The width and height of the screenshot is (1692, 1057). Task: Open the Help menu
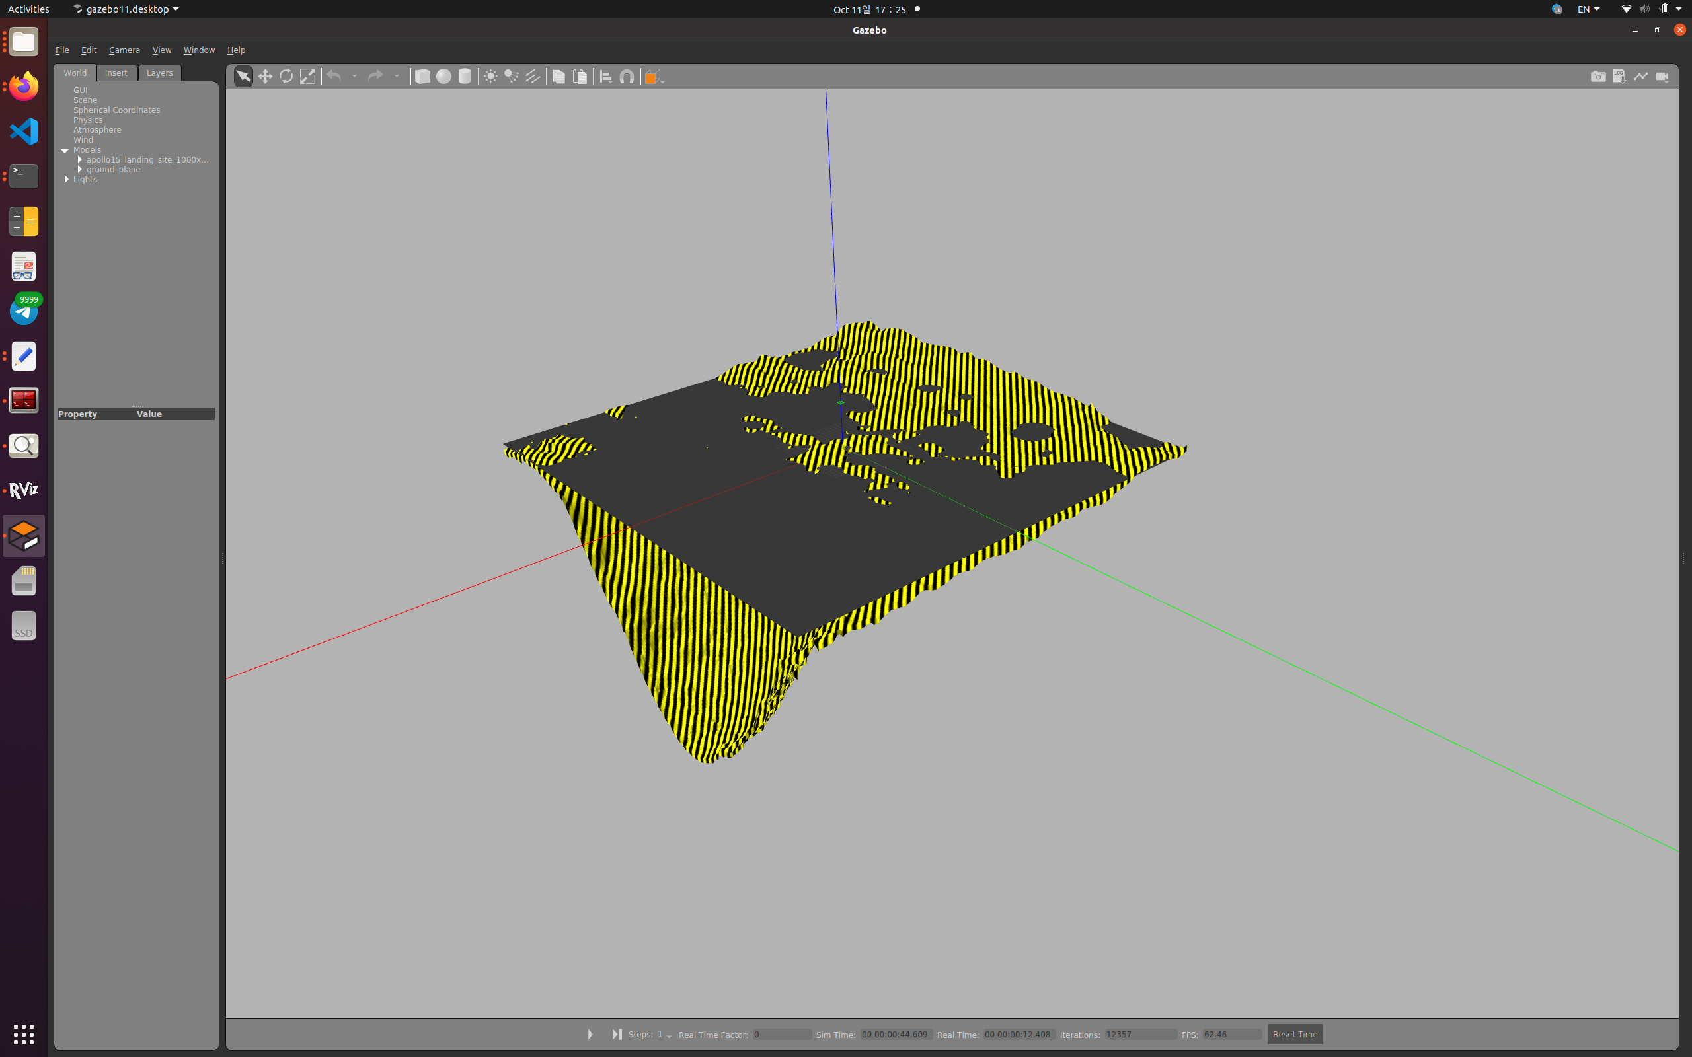[237, 50]
